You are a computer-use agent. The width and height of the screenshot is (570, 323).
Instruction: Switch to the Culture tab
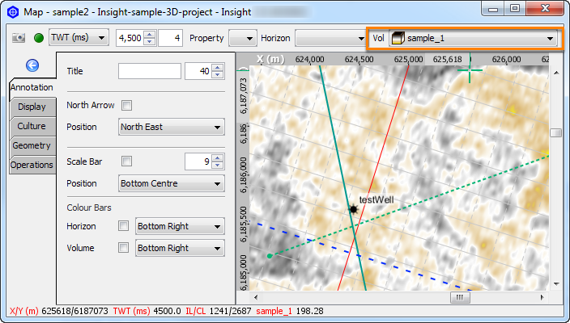coord(32,126)
